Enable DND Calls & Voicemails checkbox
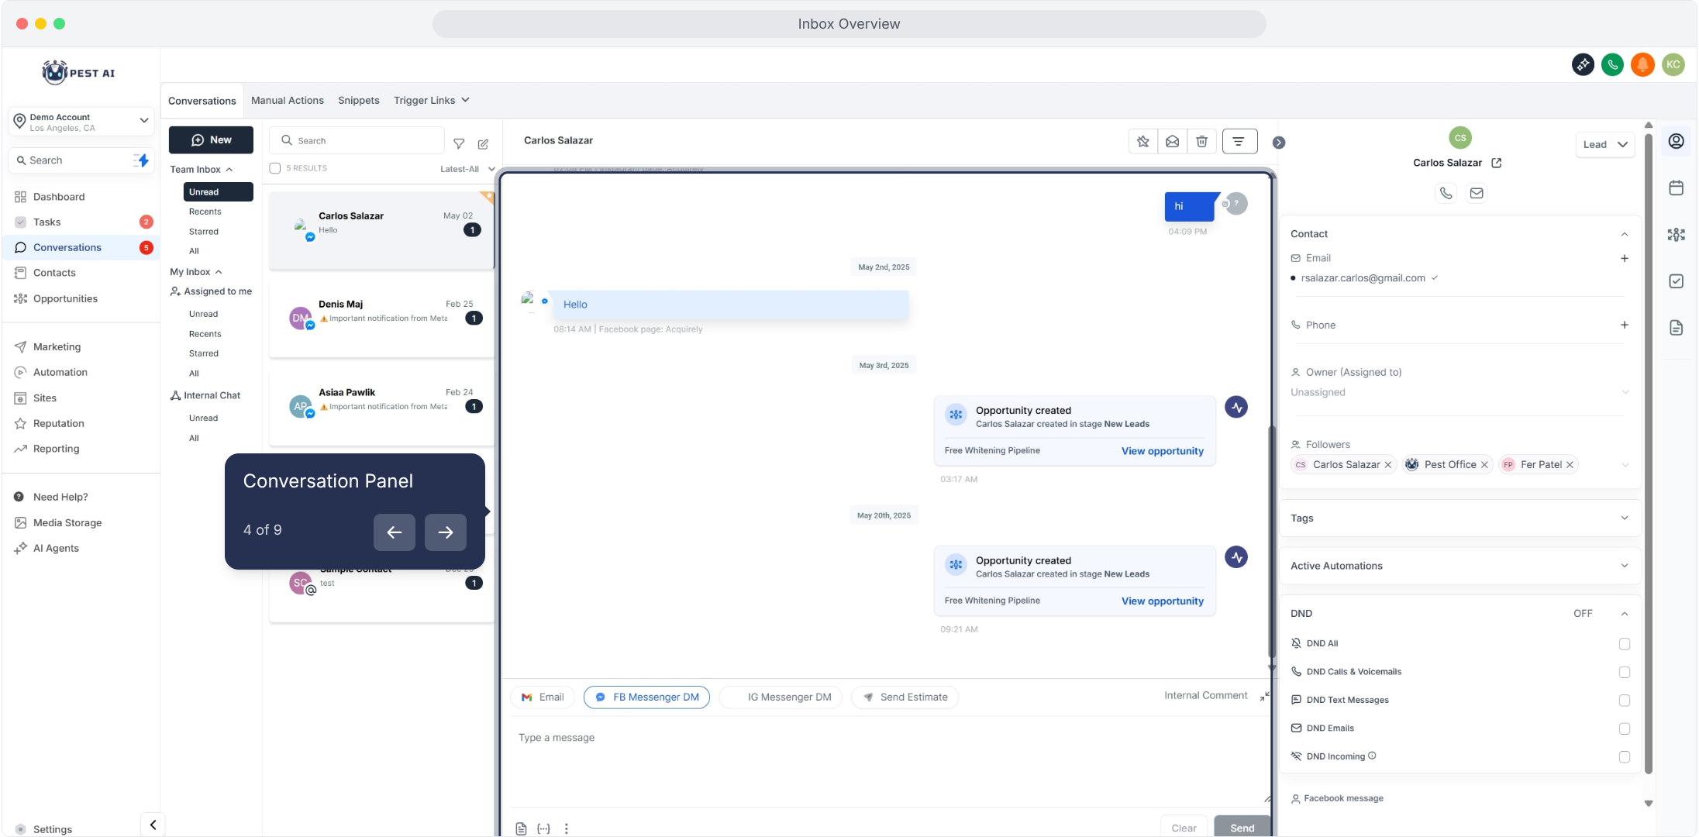The image size is (1699, 837). 1625,672
